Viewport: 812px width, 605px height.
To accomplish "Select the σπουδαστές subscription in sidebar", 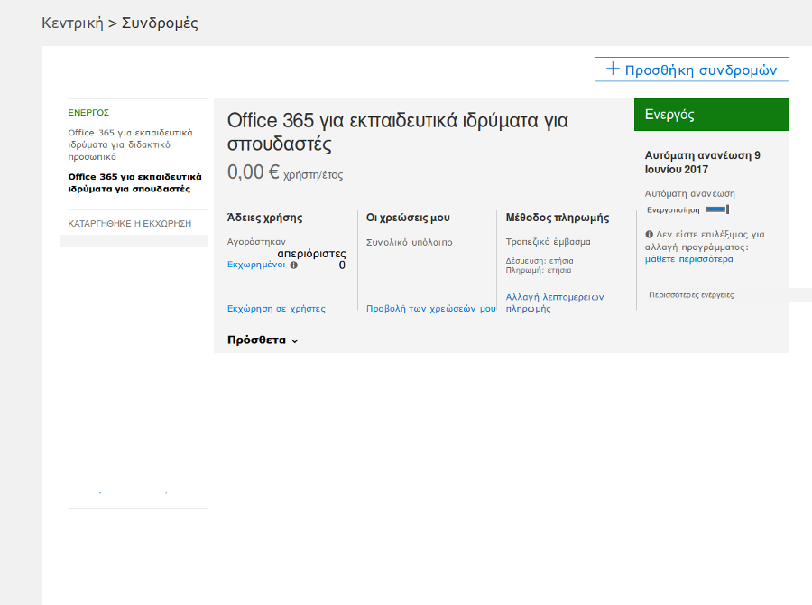I will click(x=134, y=183).
